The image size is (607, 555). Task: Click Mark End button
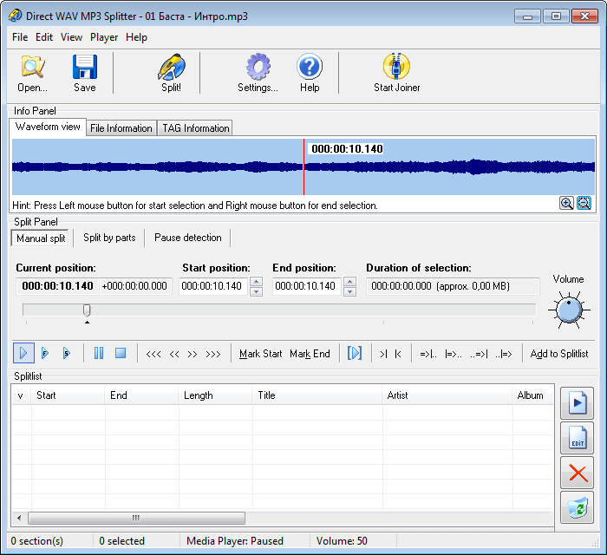(310, 354)
